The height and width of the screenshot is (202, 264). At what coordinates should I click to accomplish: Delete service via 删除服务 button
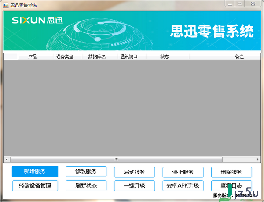[x=231, y=172]
